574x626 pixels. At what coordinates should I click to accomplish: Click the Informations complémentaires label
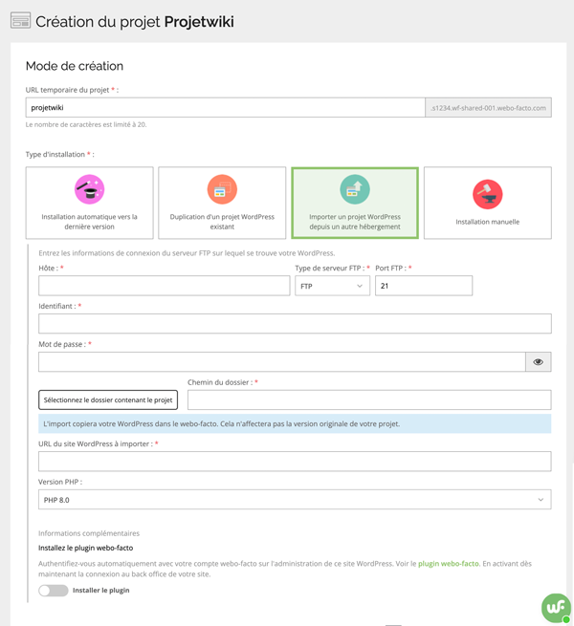(x=89, y=533)
